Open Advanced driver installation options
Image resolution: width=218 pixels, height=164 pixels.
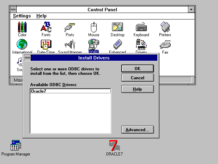[138, 130]
